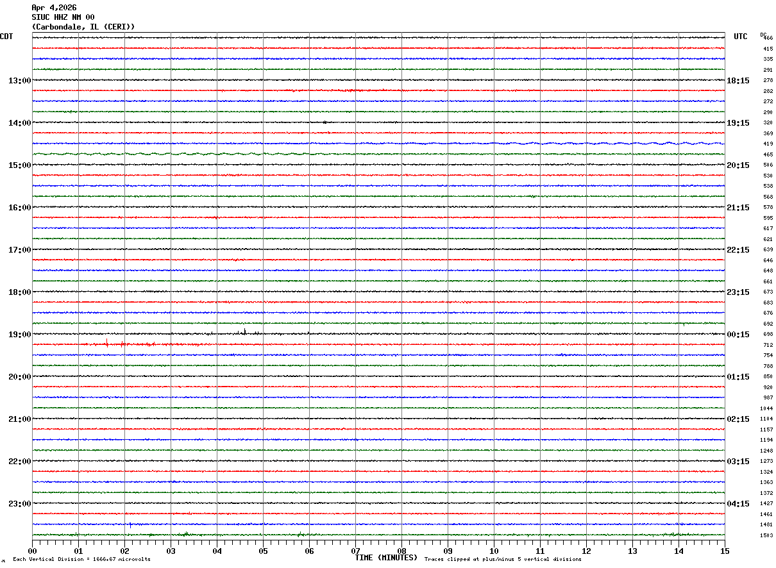Click the '03:15' UTC time label

pyautogui.click(x=738, y=462)
